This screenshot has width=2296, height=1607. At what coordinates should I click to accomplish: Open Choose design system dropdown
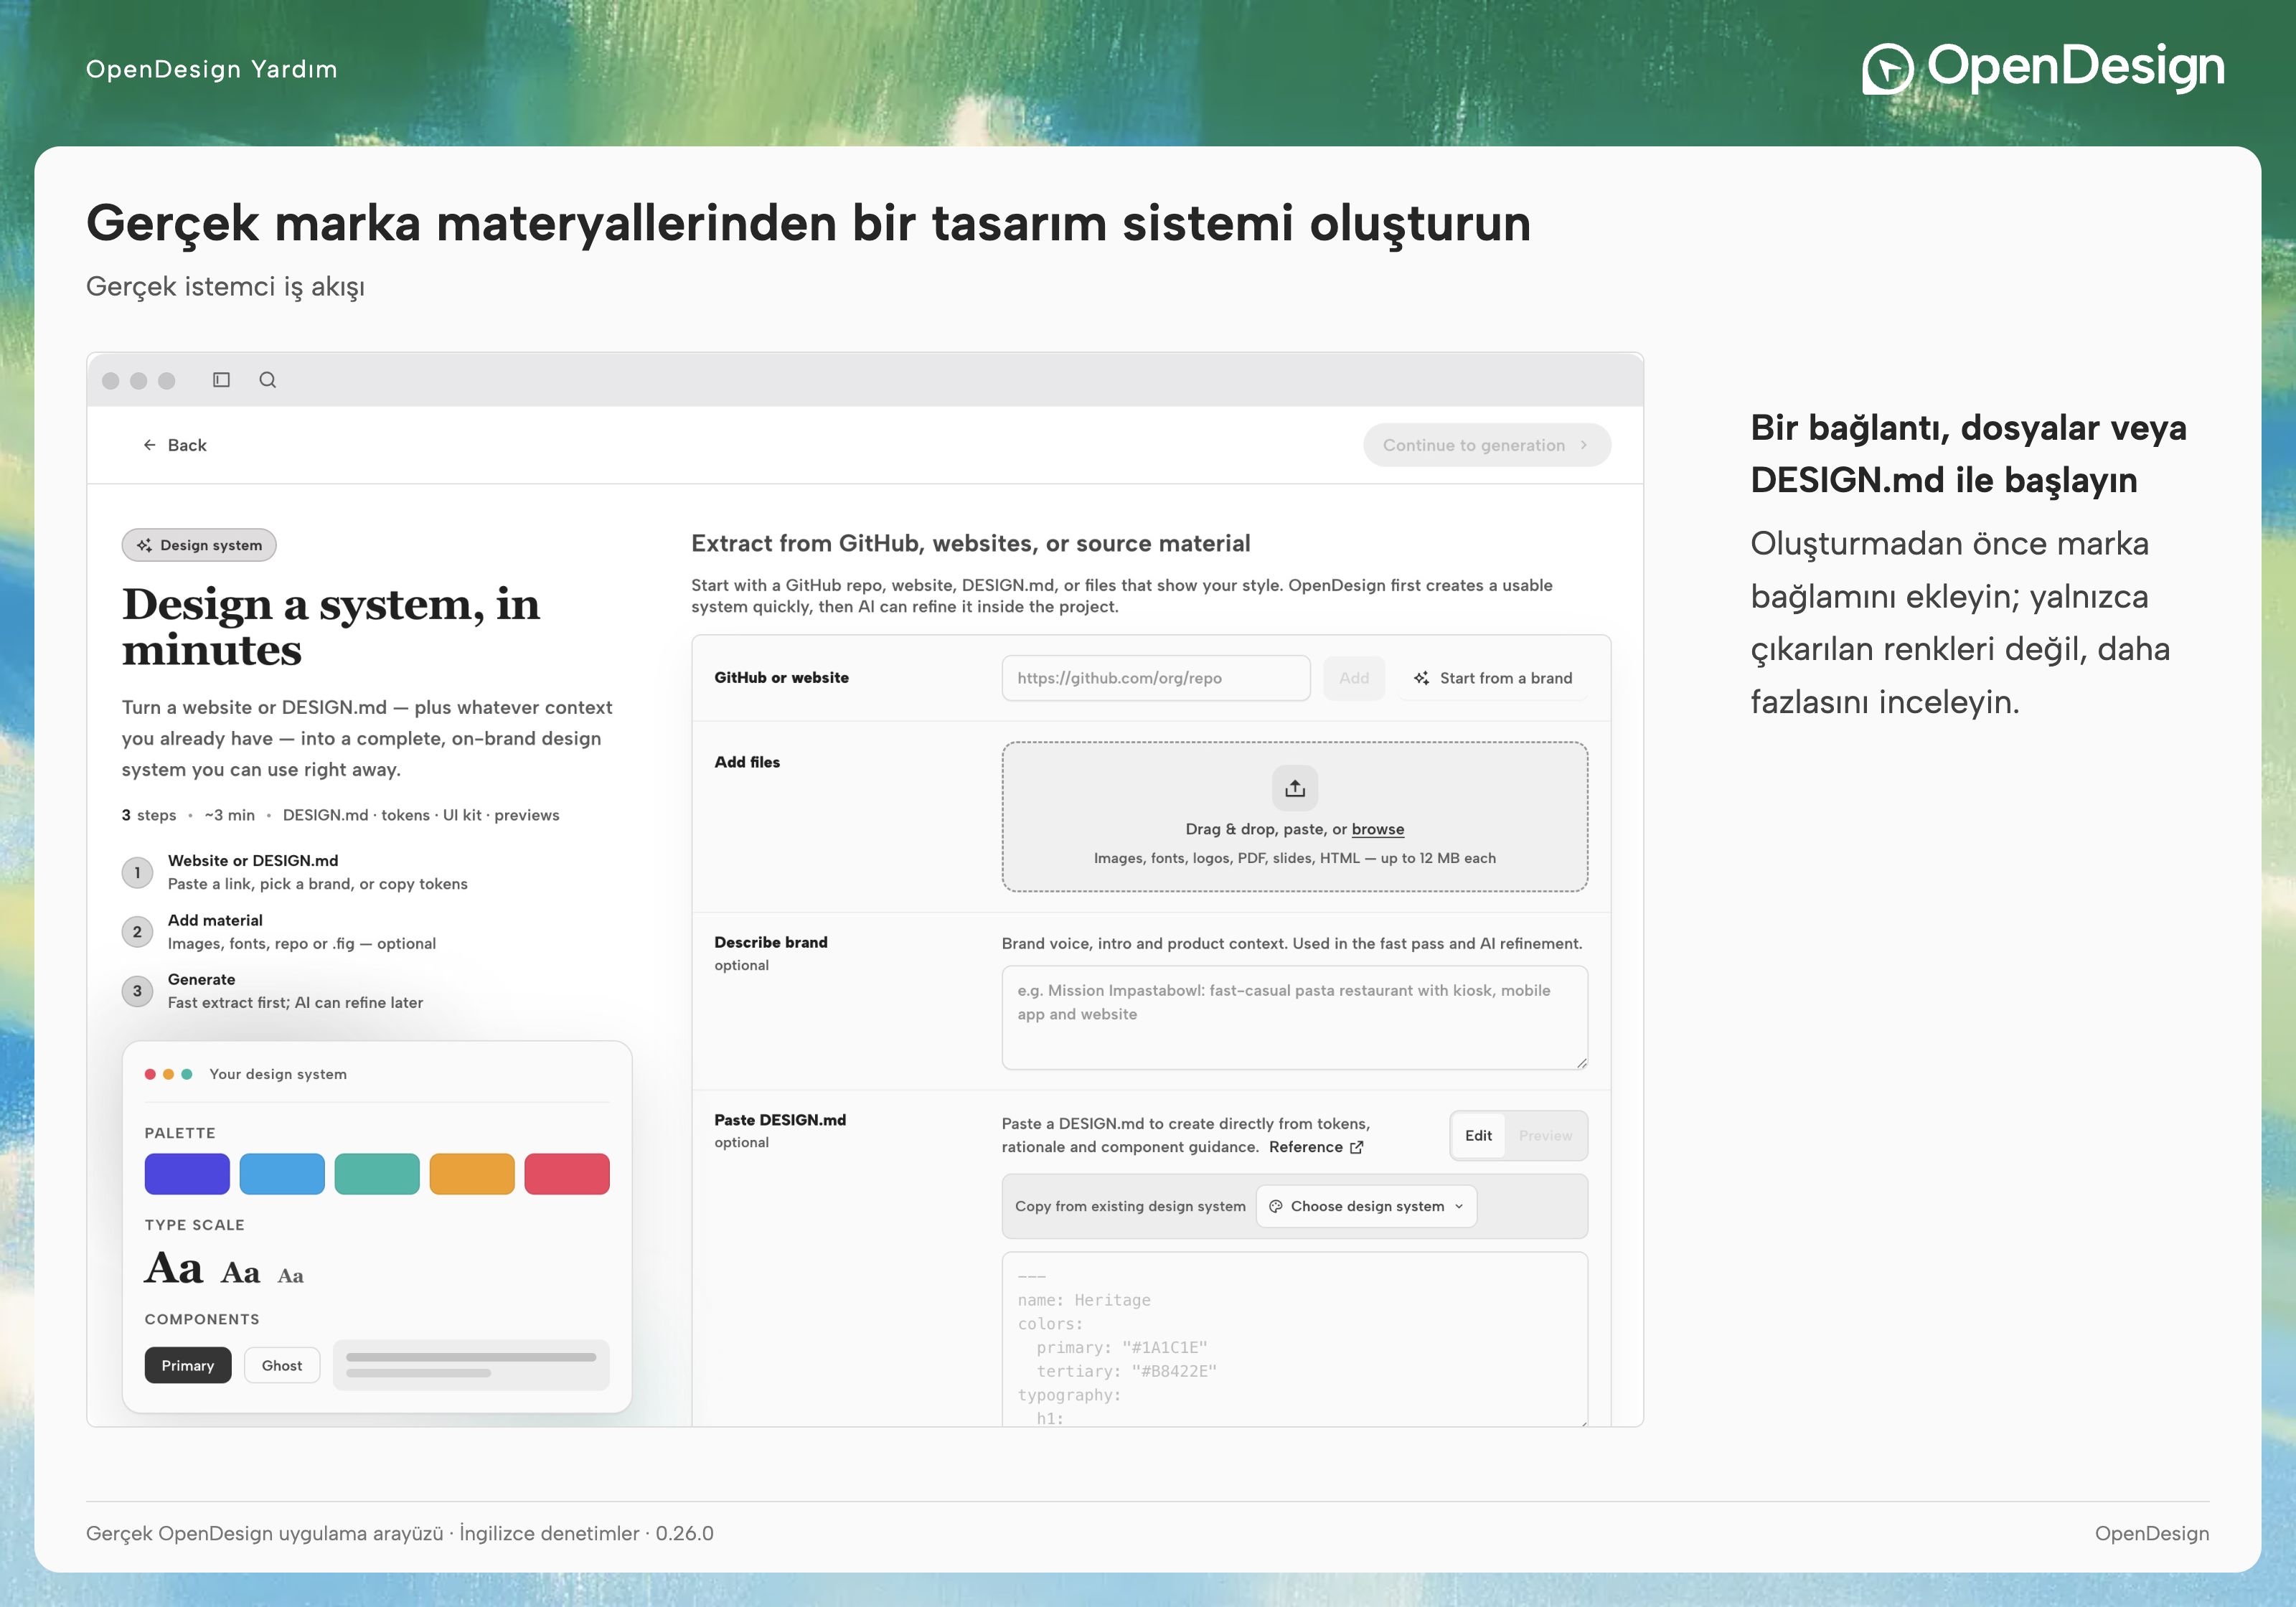click(x=1366, y=1206)
